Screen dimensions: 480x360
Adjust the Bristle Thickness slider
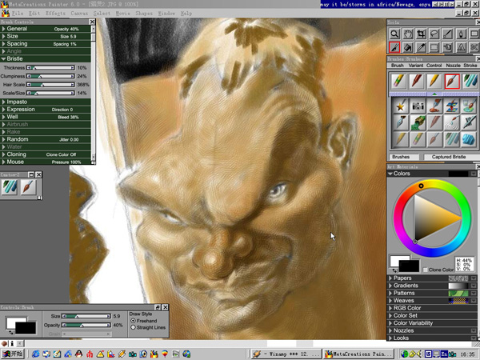pyautogui.click(x=50, y=68)
